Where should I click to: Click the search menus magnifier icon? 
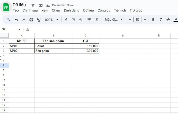[8, 20]
